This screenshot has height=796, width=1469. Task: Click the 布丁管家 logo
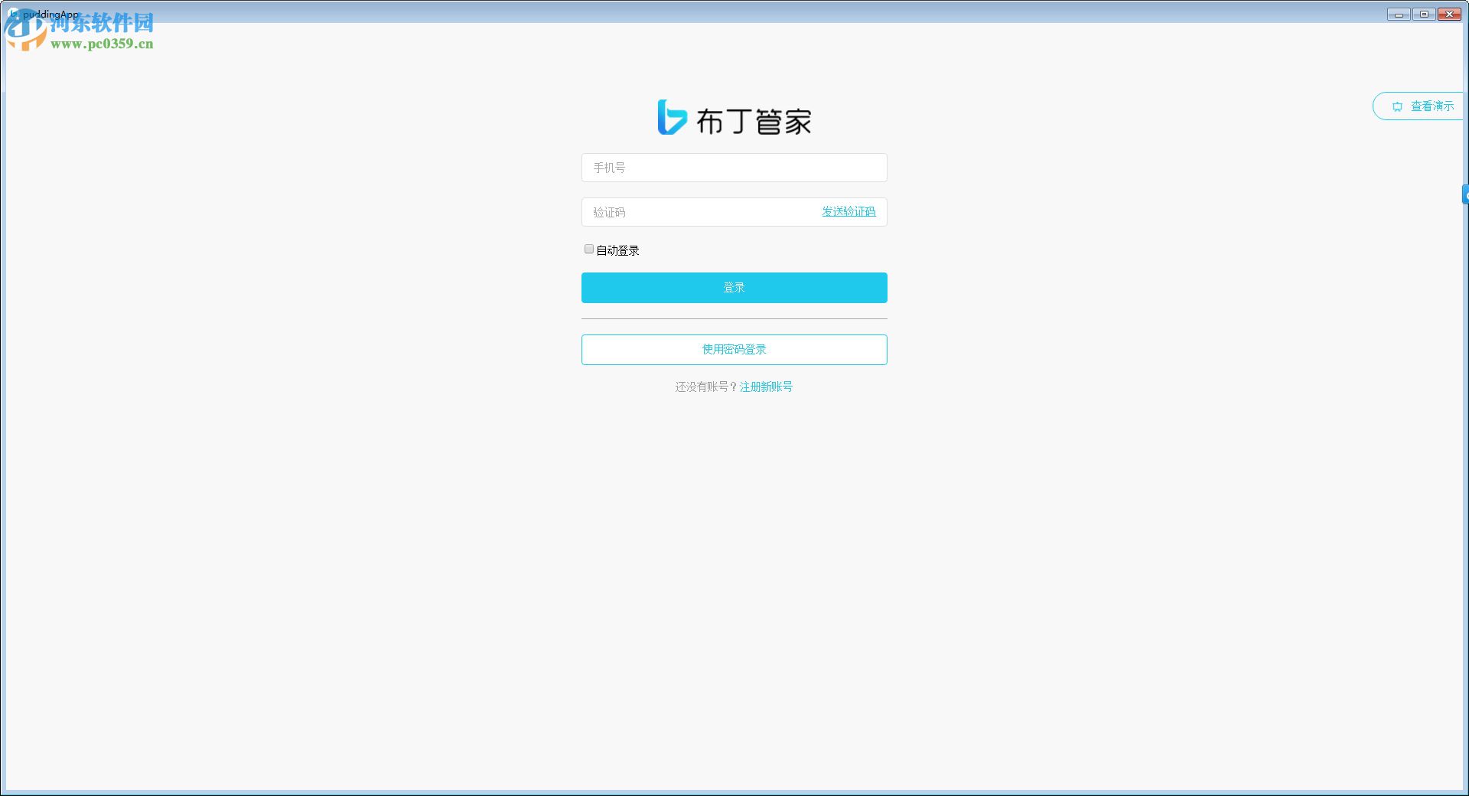(734, 119)
